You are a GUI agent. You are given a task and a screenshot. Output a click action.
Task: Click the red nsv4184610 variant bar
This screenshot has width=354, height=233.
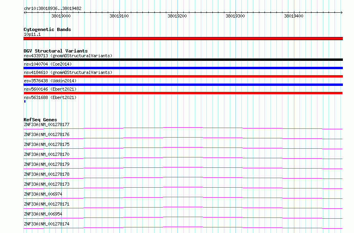coord(183,76)
